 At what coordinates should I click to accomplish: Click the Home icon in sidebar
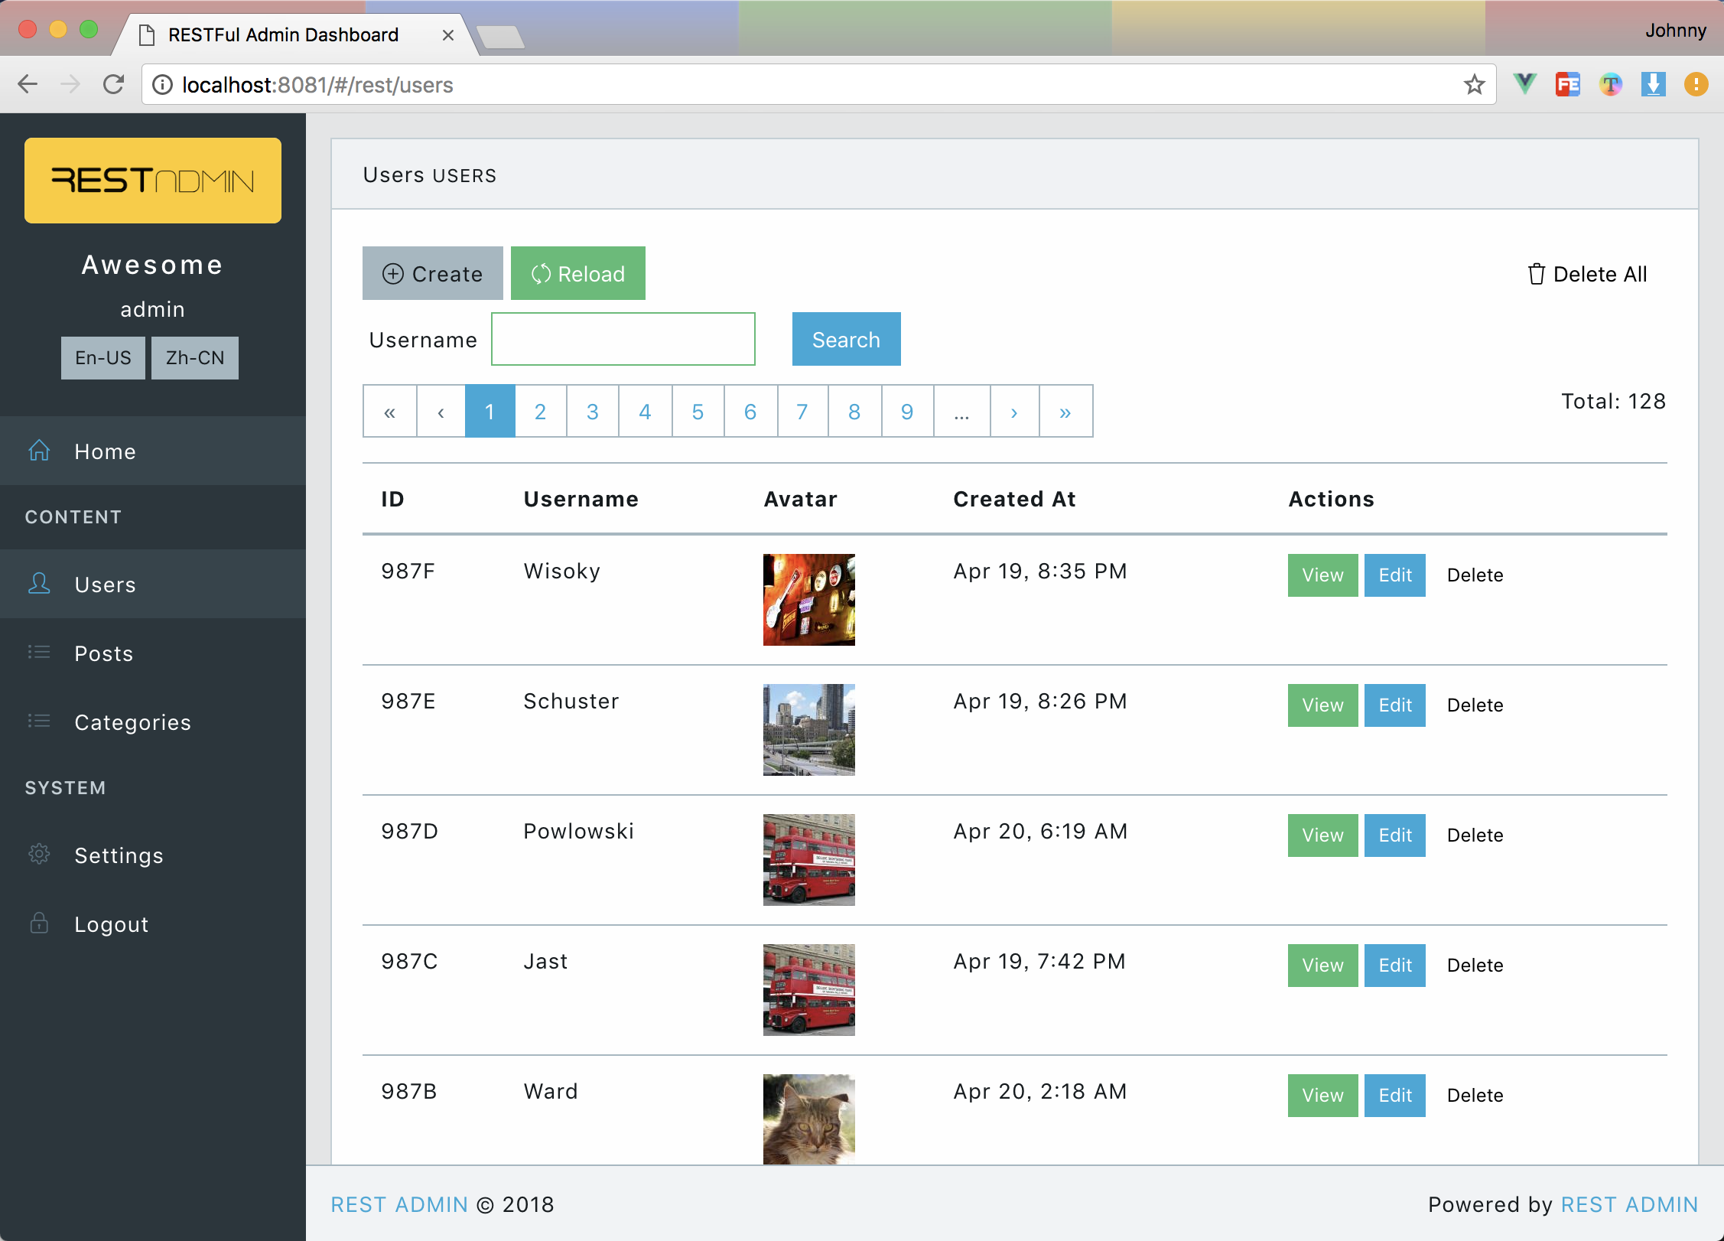click(x=39, y=451)
